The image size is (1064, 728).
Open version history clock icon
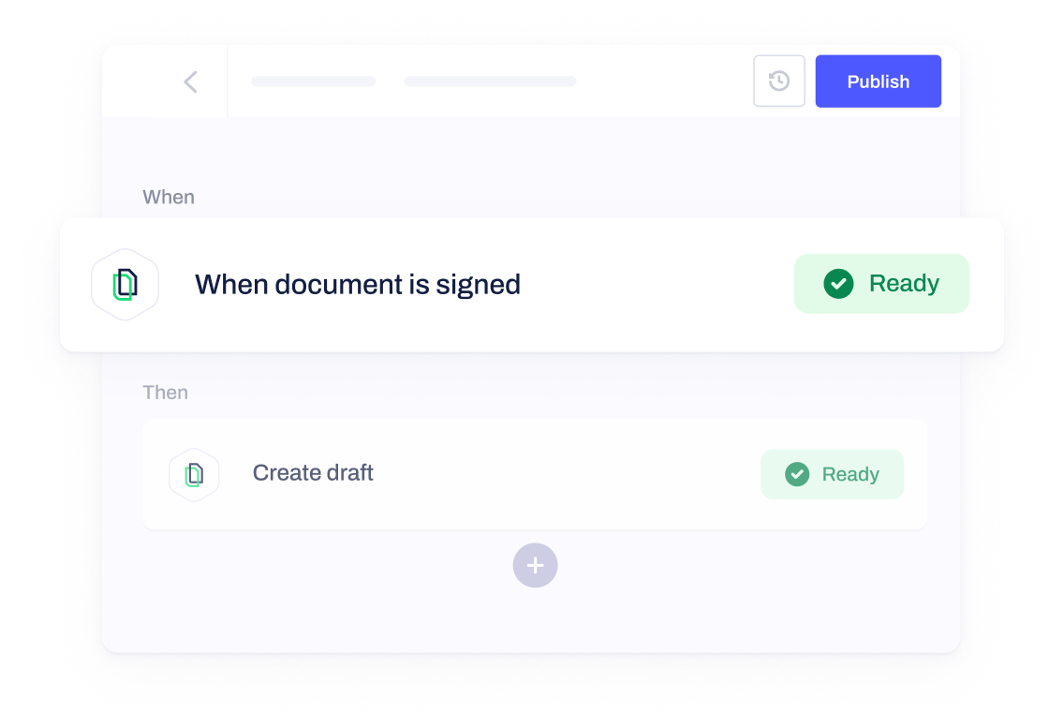779,81
